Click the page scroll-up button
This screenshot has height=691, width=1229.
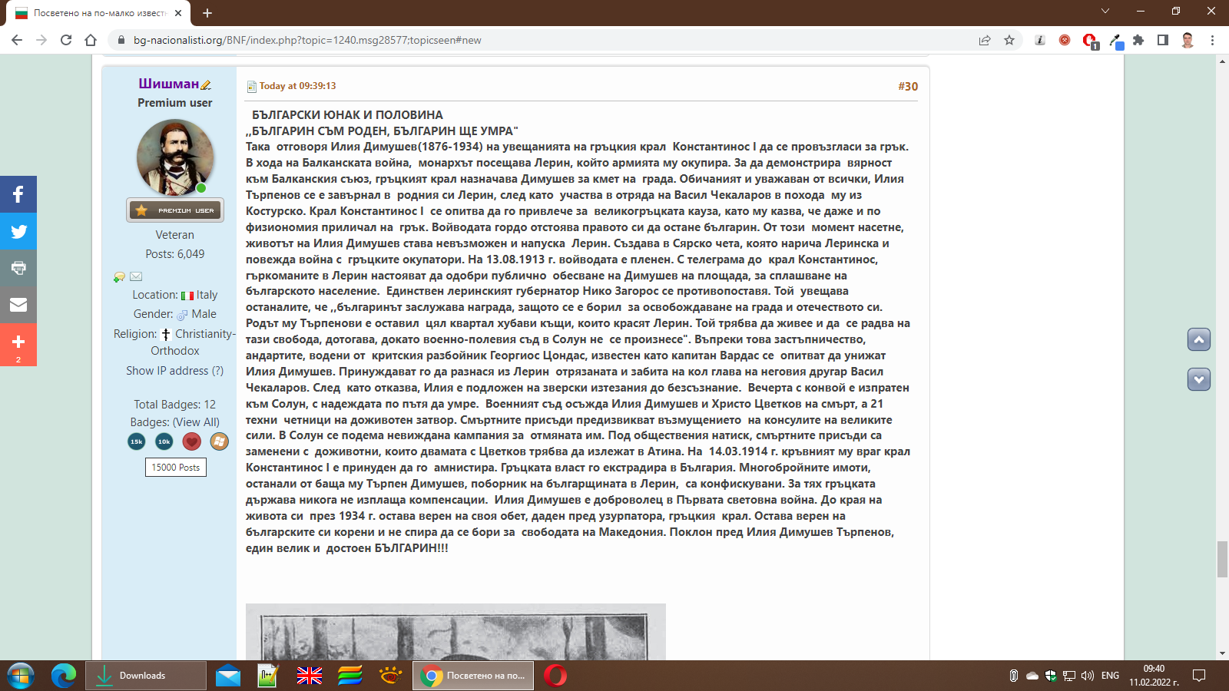pos(1199,339)
